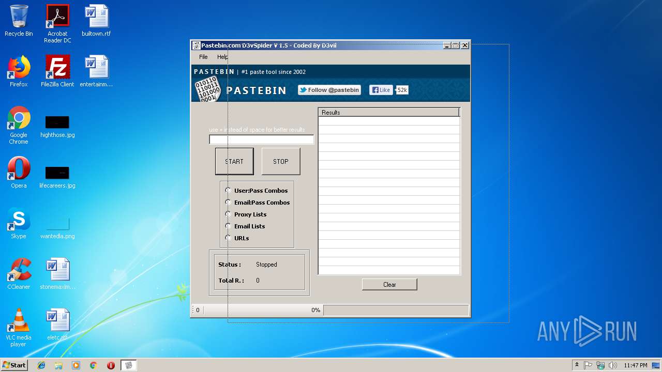The height and width of the screenshot is (372, 662).
Task: Select eletc.rtf document icon
Action: pyautogui.click(x=57, y=324)
